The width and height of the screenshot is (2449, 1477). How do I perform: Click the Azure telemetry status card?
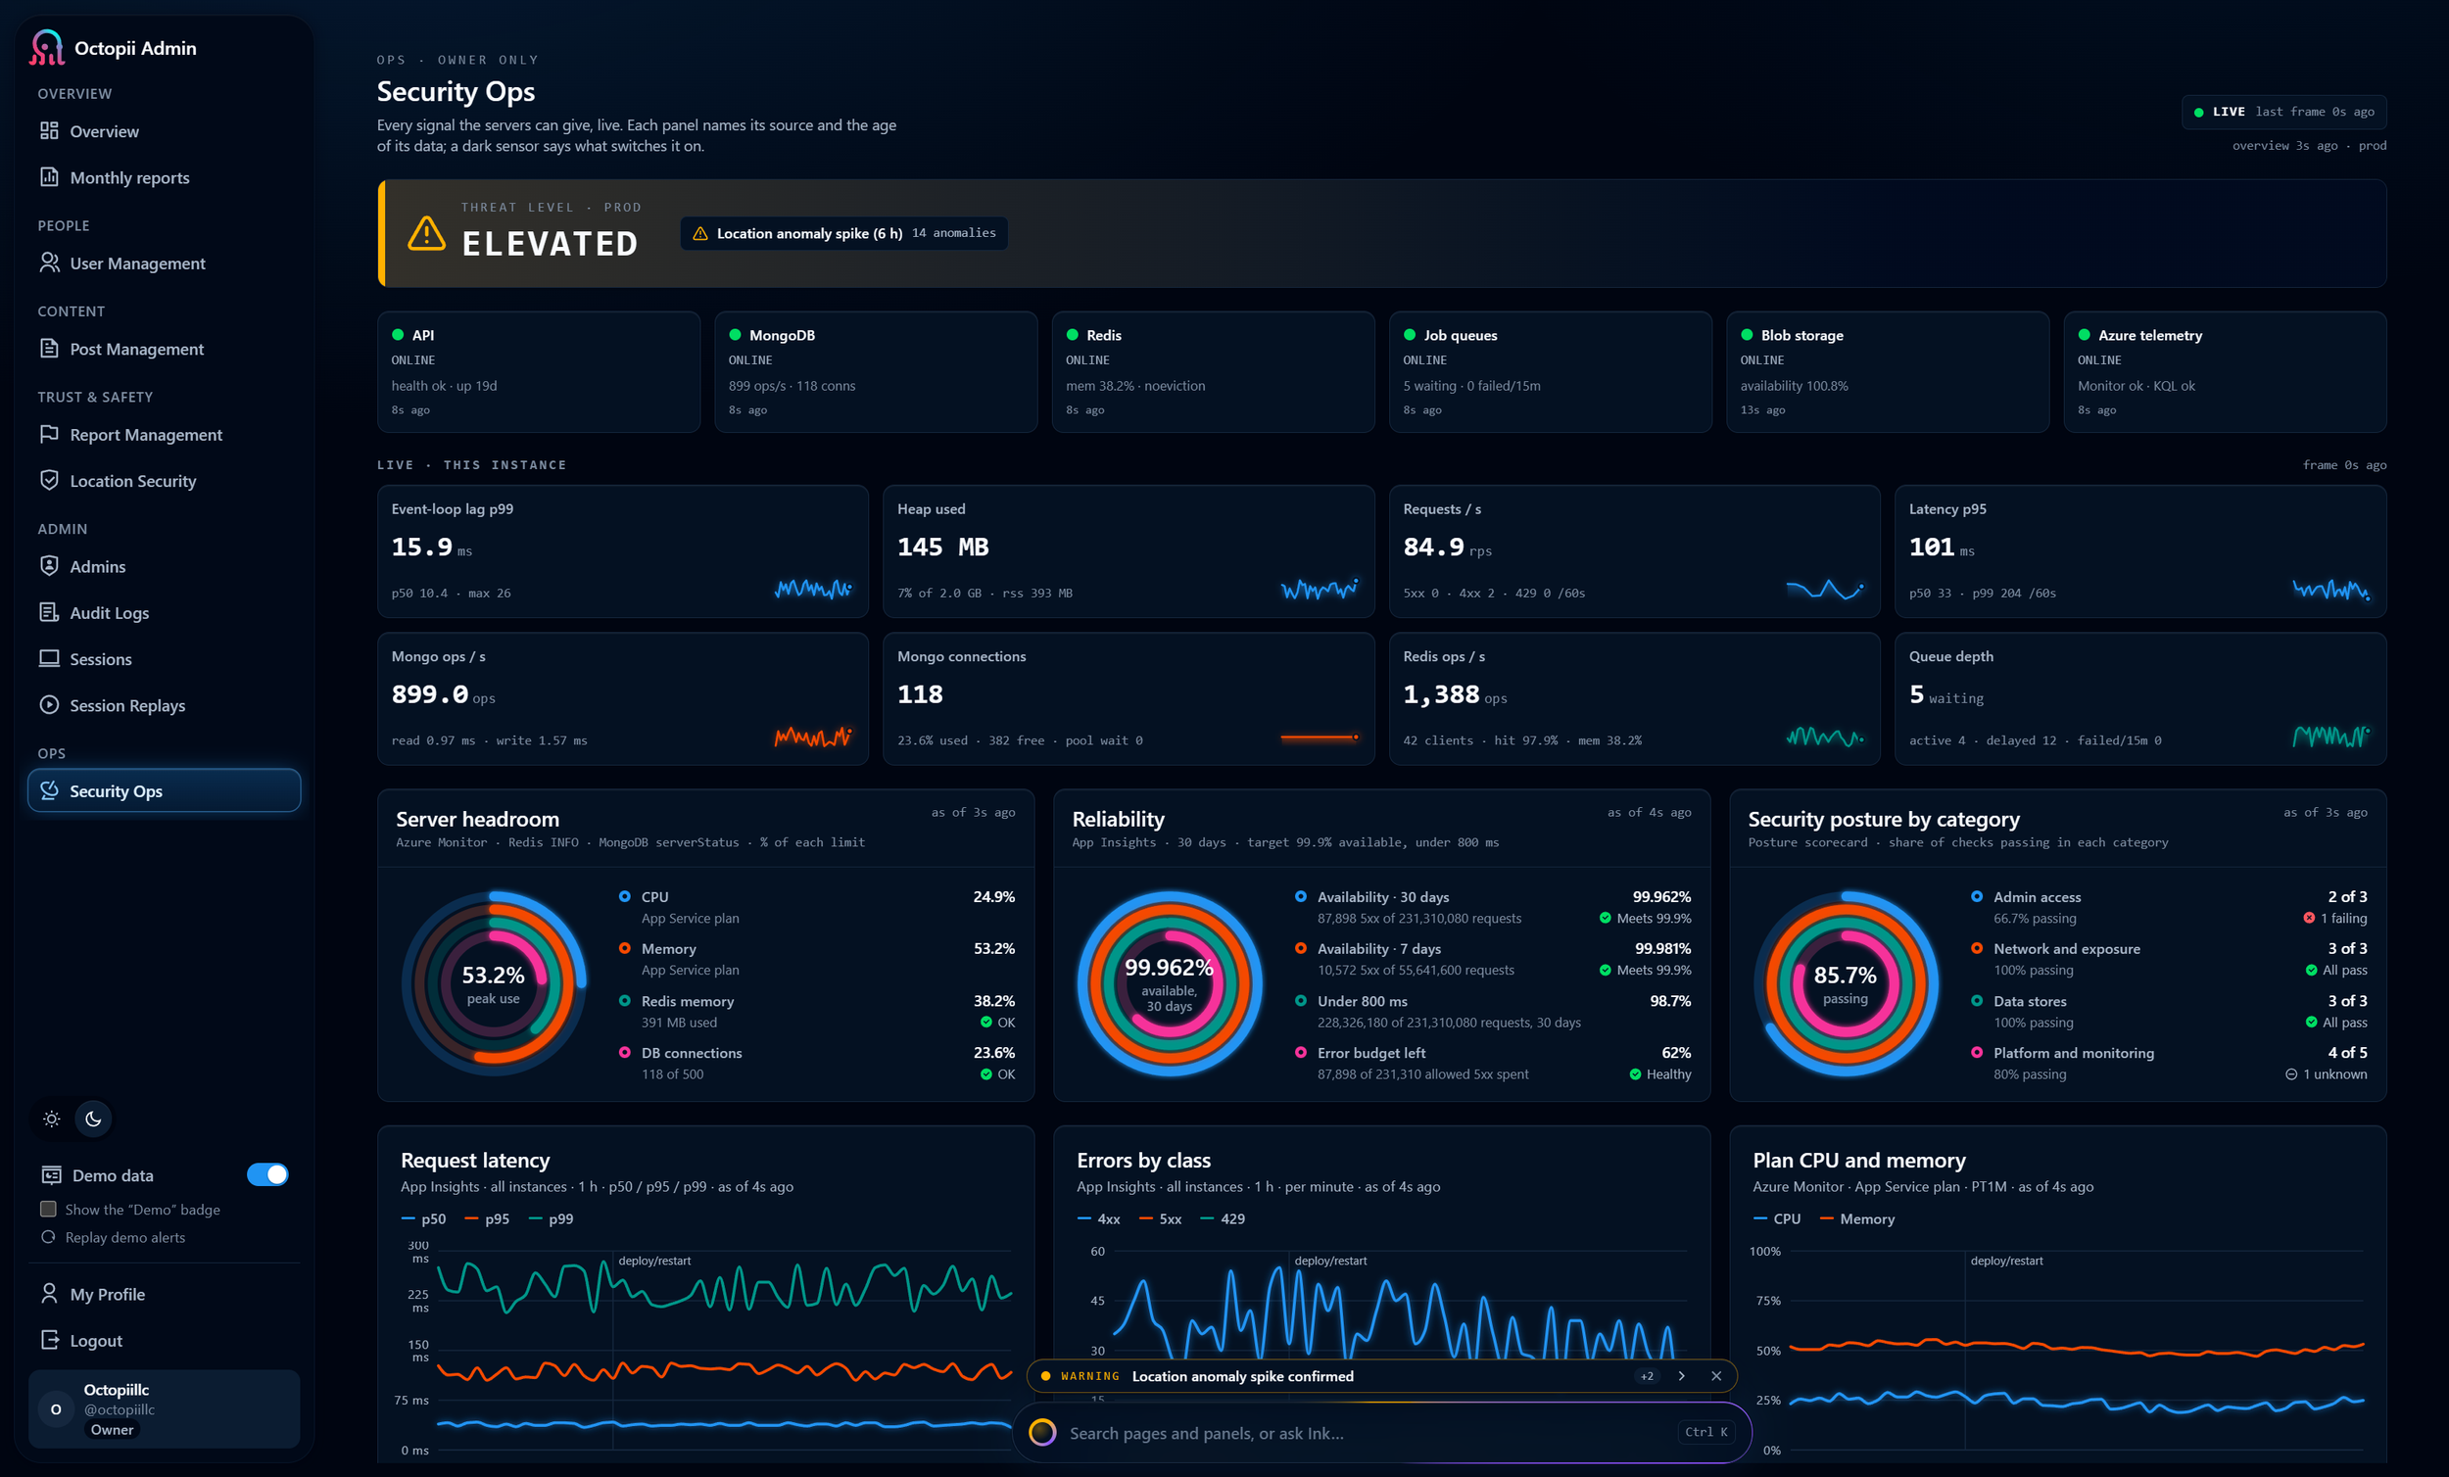pos(2225,372)
